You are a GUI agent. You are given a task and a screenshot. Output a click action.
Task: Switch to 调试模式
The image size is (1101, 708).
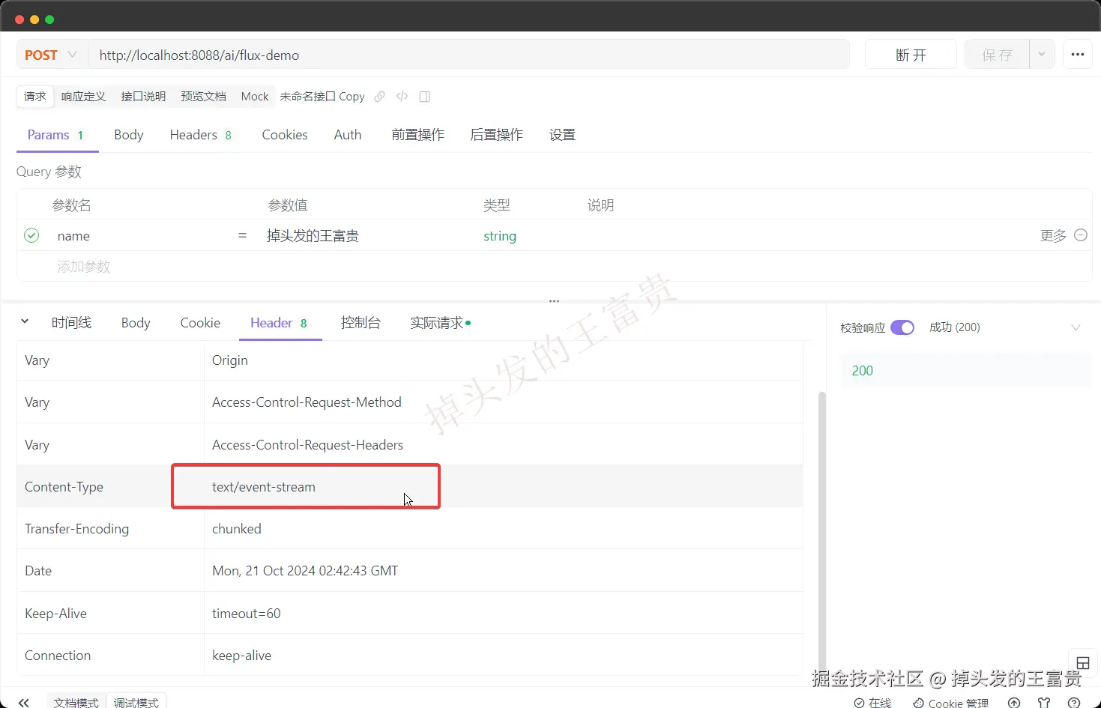tap(136, 703)
